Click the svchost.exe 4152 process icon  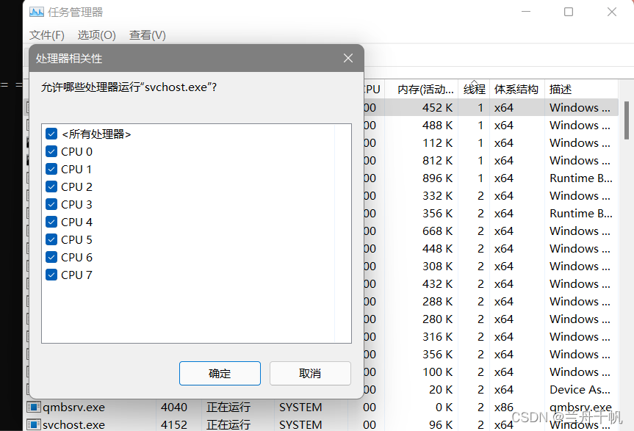point(34,424)
